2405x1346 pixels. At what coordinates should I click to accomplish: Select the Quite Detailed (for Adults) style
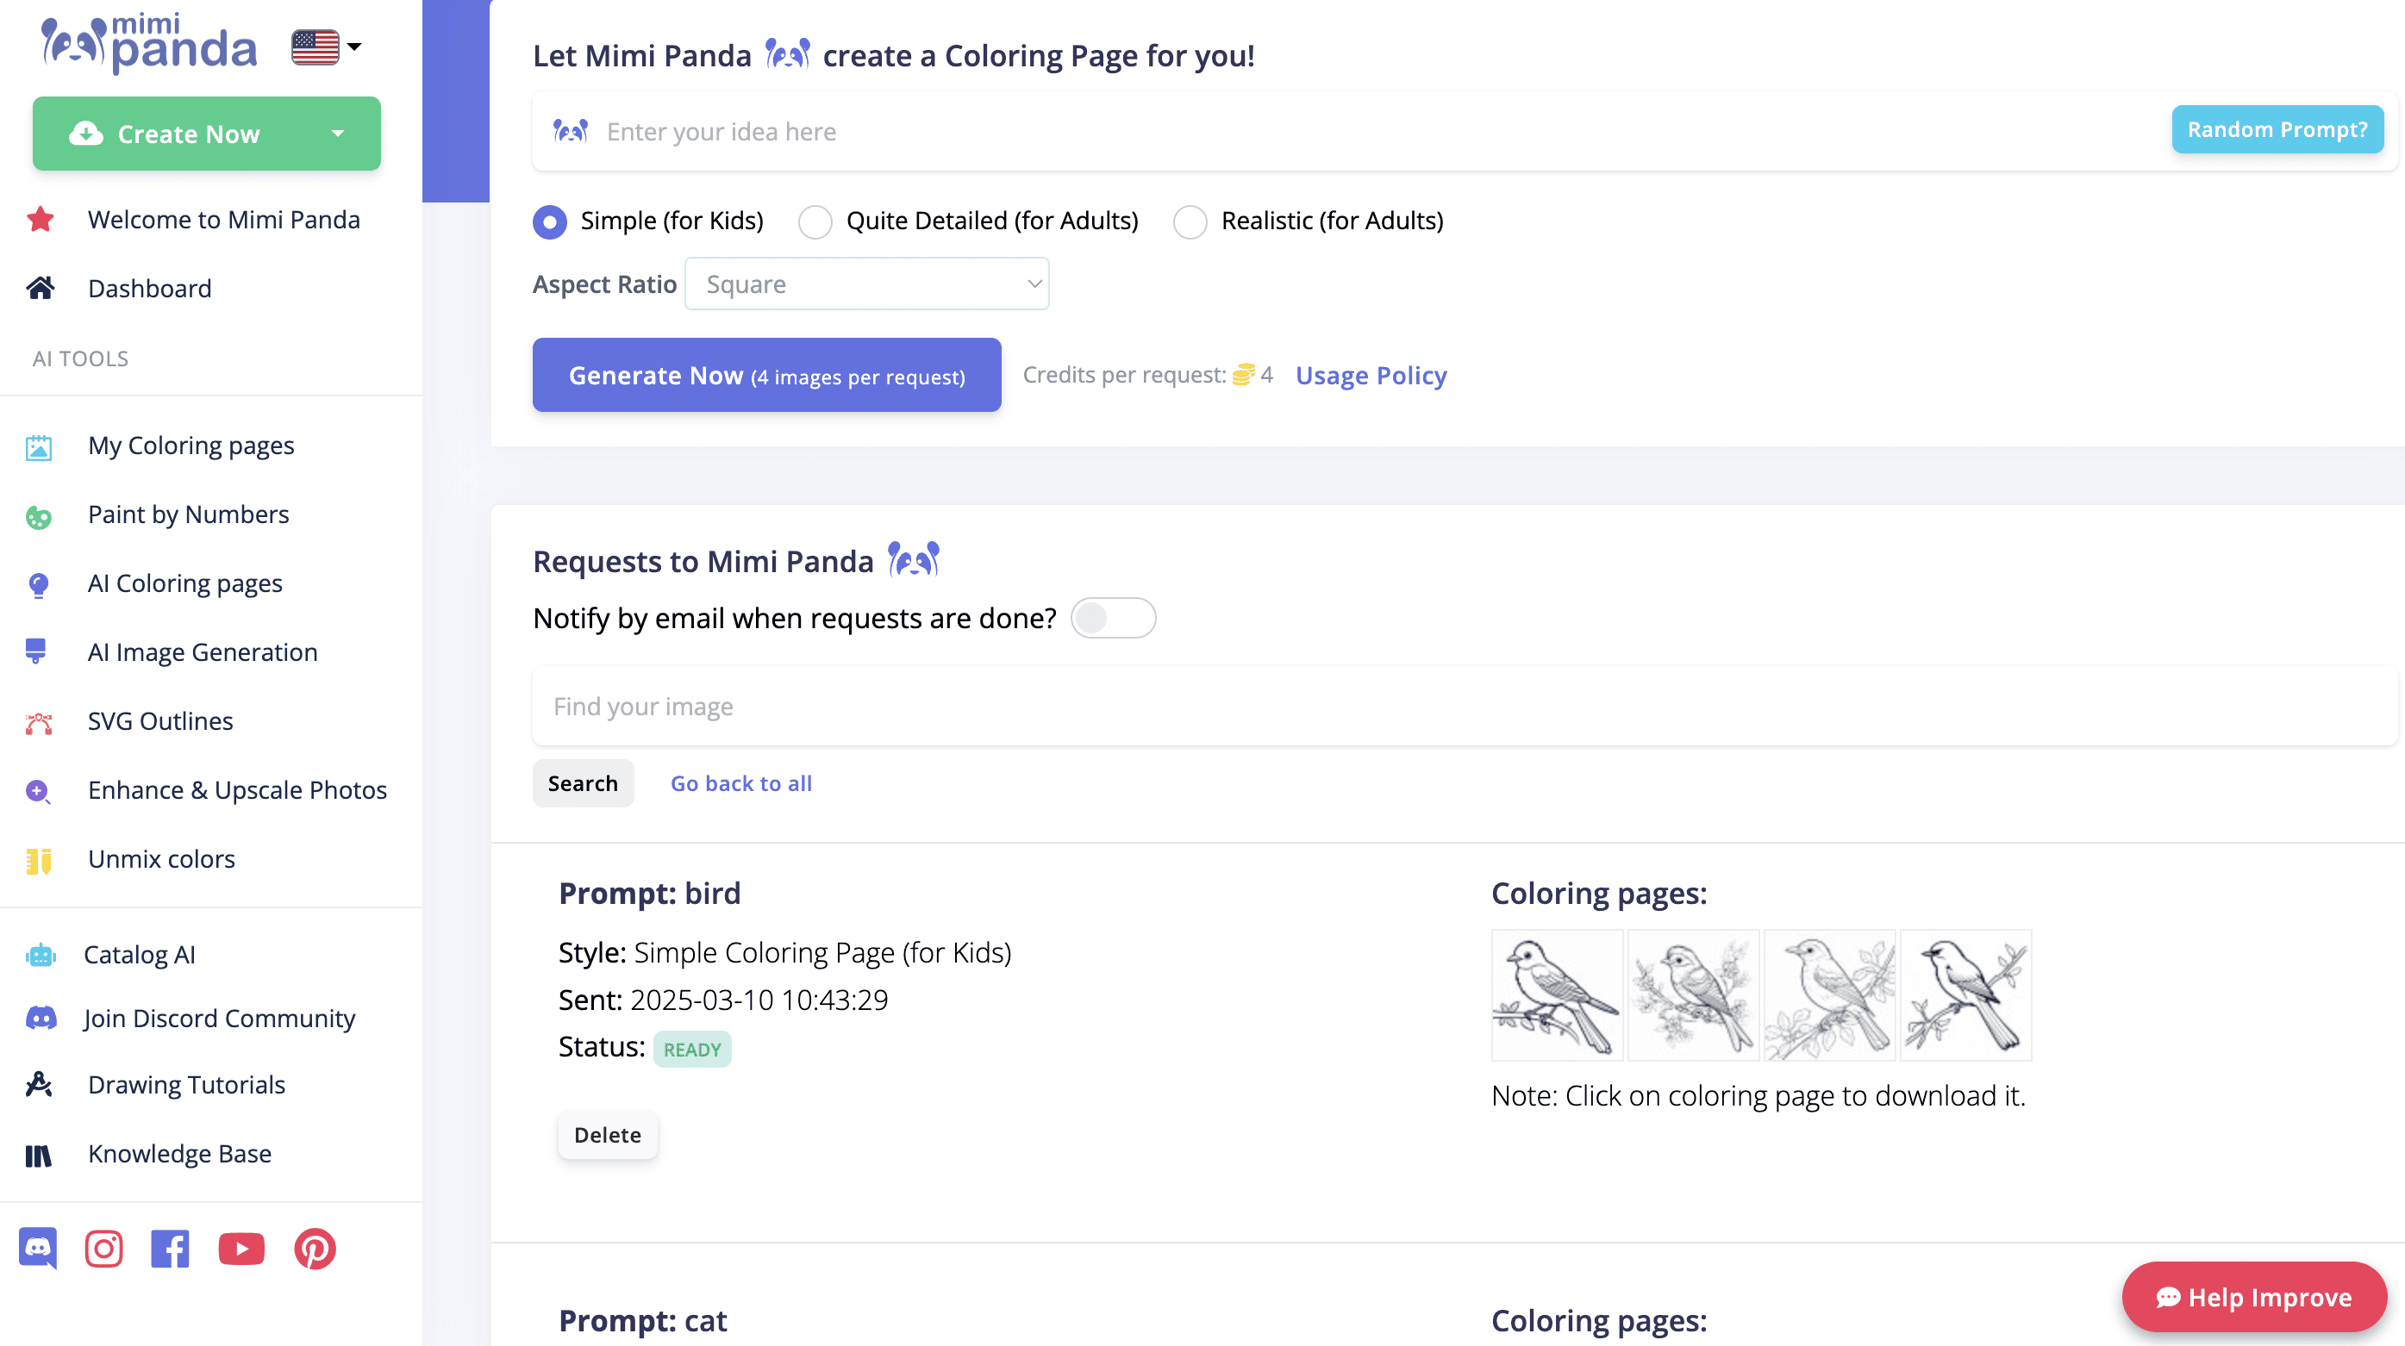pyautogui.click(x=815, y=222)
